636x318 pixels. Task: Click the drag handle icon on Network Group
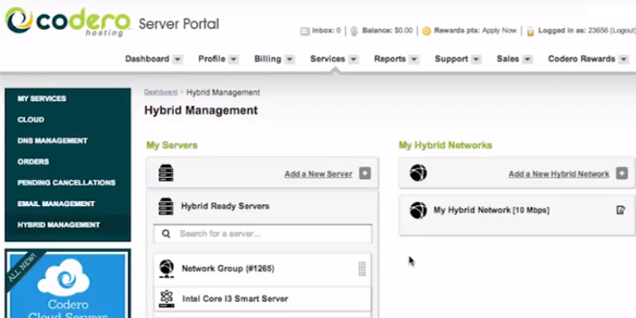[x=363, y=269]
